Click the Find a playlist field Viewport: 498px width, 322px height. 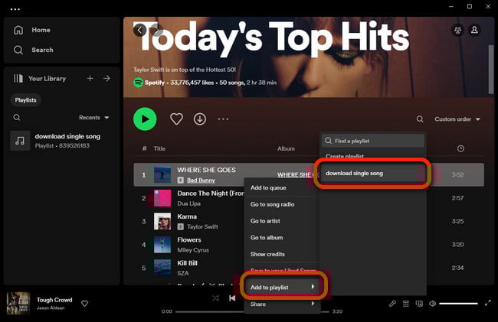tap(373, 141)
